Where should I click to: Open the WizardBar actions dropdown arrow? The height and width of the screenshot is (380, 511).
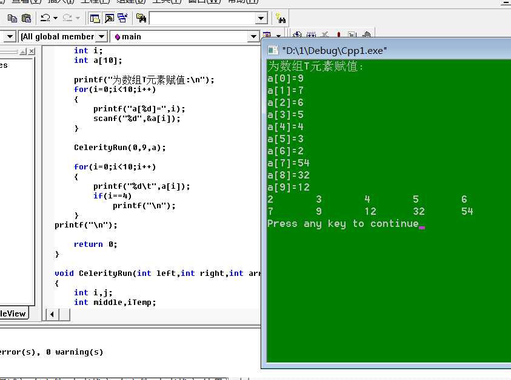278,35
